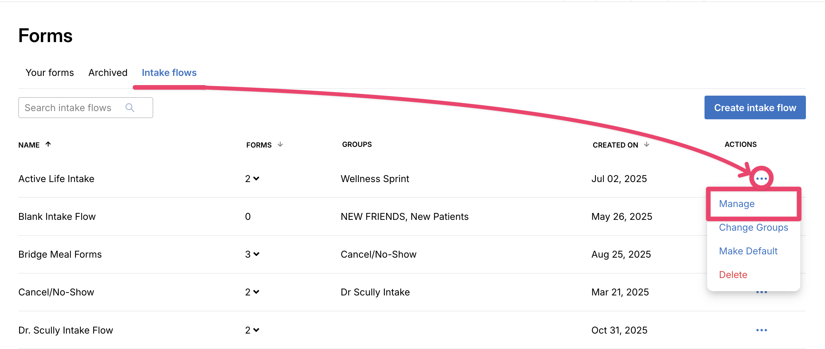Sort by Forms column arrow
Screen dimensions: 825x349
[280, 144]
